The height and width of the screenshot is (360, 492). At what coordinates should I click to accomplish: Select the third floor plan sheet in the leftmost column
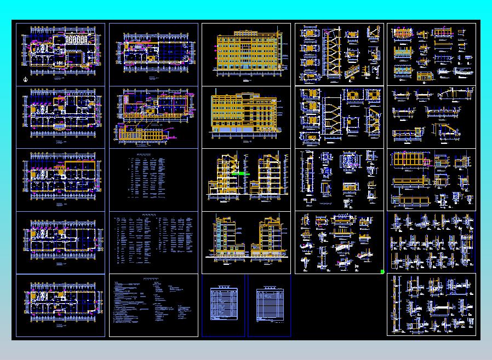tap(61, 180)
